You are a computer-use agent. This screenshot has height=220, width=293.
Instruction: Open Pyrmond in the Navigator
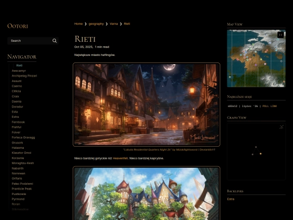[x=18, y=199]
